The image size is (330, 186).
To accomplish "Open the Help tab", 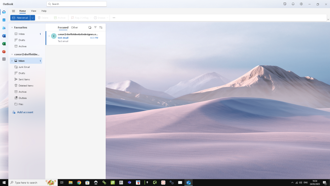I will (44, 11).
